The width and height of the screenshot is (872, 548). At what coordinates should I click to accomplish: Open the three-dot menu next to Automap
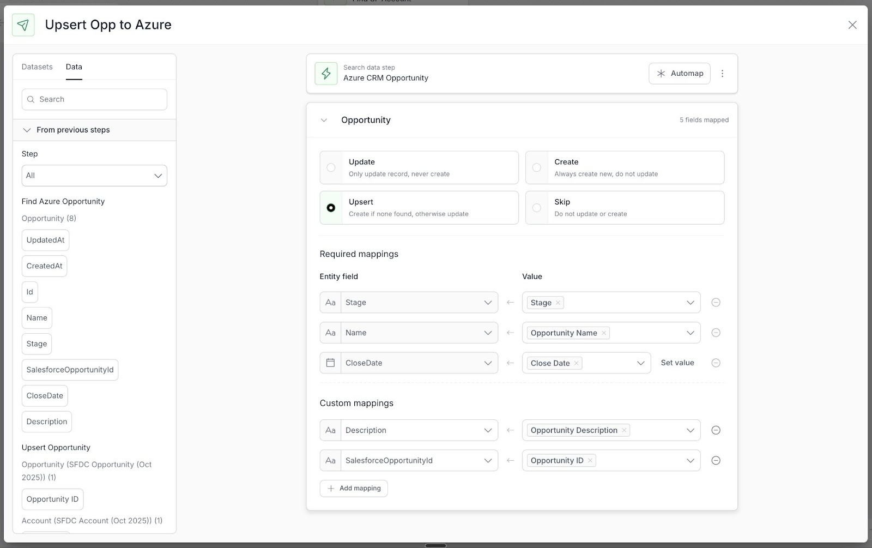click(722, 73)
